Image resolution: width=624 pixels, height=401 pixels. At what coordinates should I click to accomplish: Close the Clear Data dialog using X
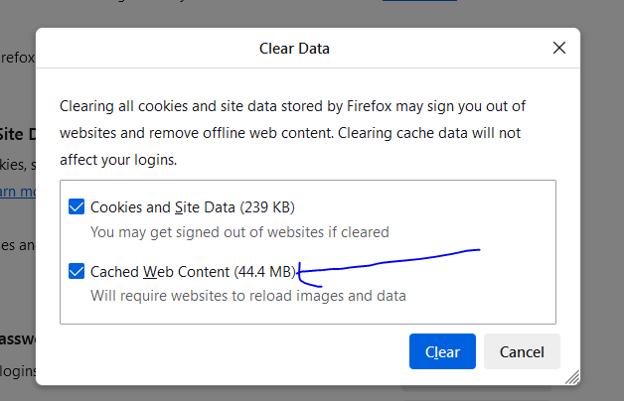click(559, 48)
